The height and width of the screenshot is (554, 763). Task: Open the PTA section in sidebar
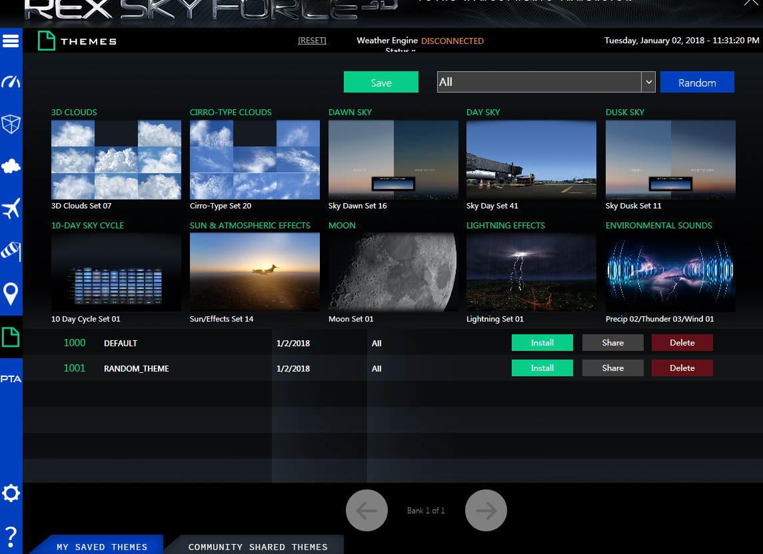pyautogui.click(x=11, y=379)
